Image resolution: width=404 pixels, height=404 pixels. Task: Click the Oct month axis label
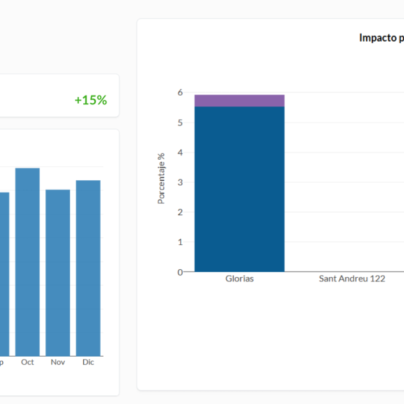[27, 362]
